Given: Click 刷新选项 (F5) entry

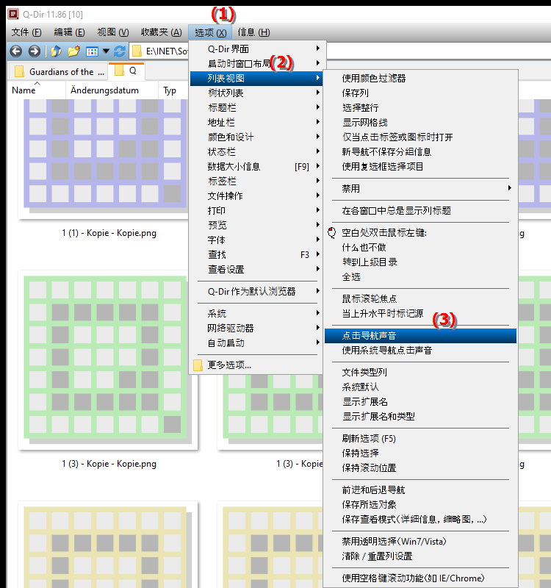Looking at the screenshot, I should tap(420, 438).
